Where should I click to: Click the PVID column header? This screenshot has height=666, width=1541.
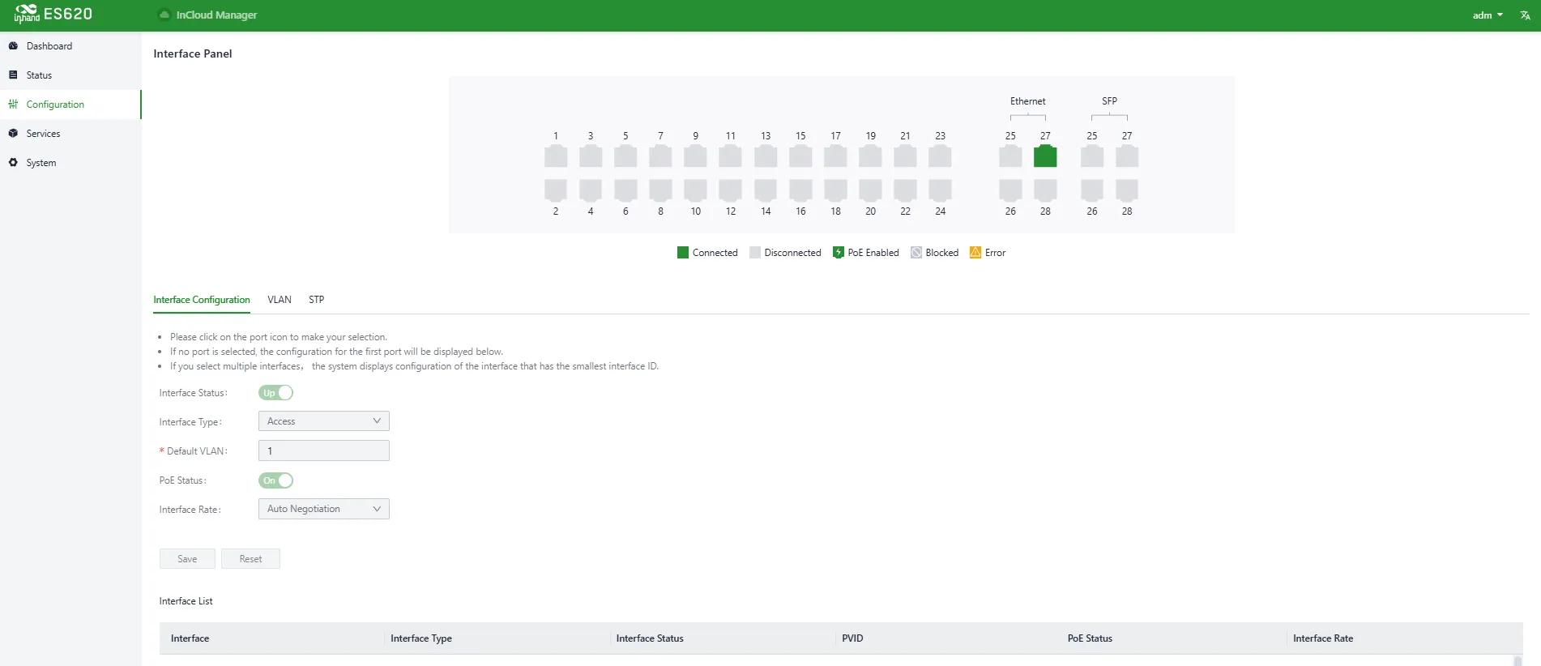click(852, 638)
